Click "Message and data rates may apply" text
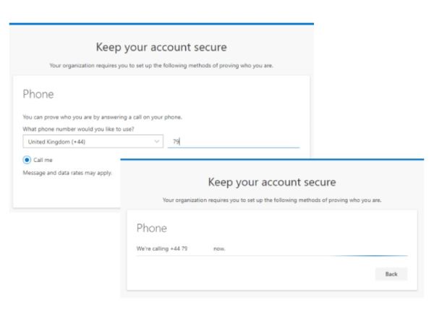Image resolution: width=434 pixels, height=311 pixels. coord(67,173)
